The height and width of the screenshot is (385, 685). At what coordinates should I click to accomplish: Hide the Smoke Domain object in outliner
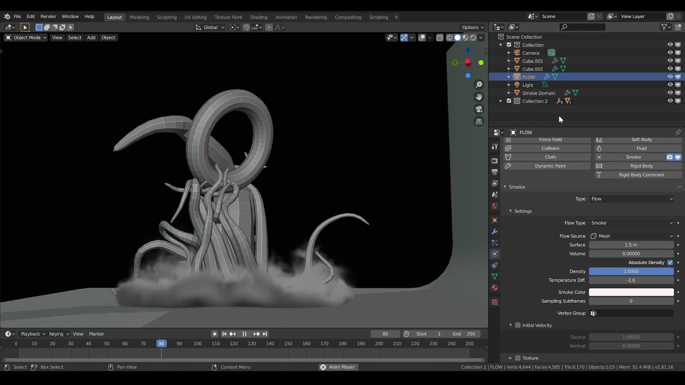coord(670,93)
